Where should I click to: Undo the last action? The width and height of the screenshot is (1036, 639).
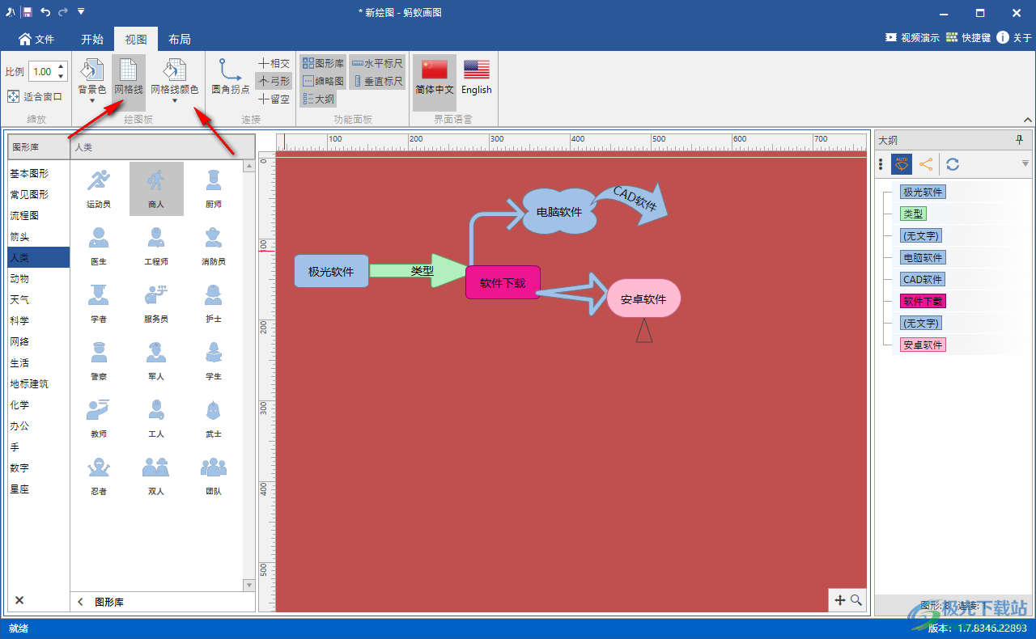pos(45,12)
